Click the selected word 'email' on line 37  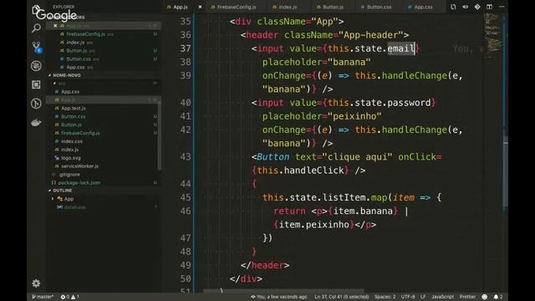tap(400, 48)
